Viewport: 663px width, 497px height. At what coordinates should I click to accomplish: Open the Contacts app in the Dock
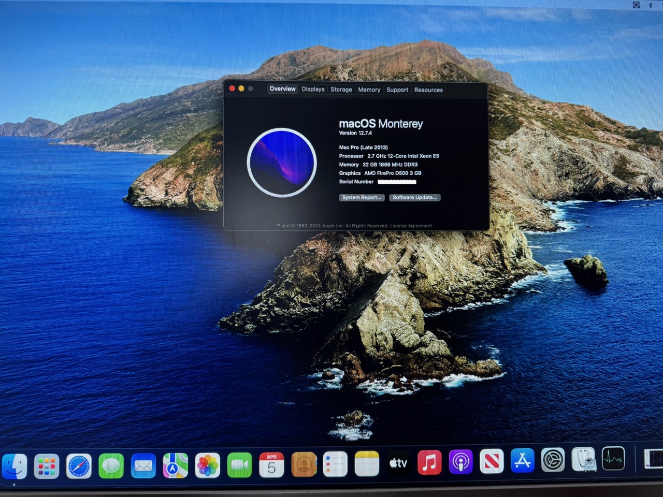coord(304,464)
